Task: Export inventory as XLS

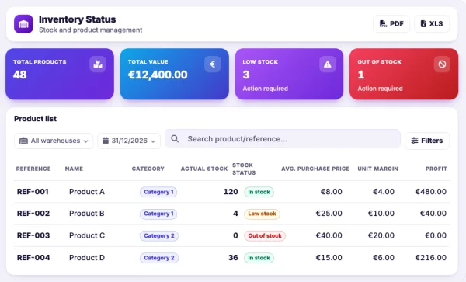Action: [x=432, y=24]
